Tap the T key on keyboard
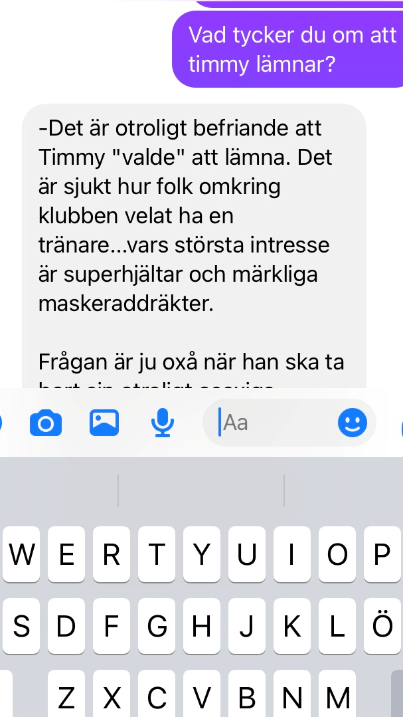 click(x=157, y=554)
